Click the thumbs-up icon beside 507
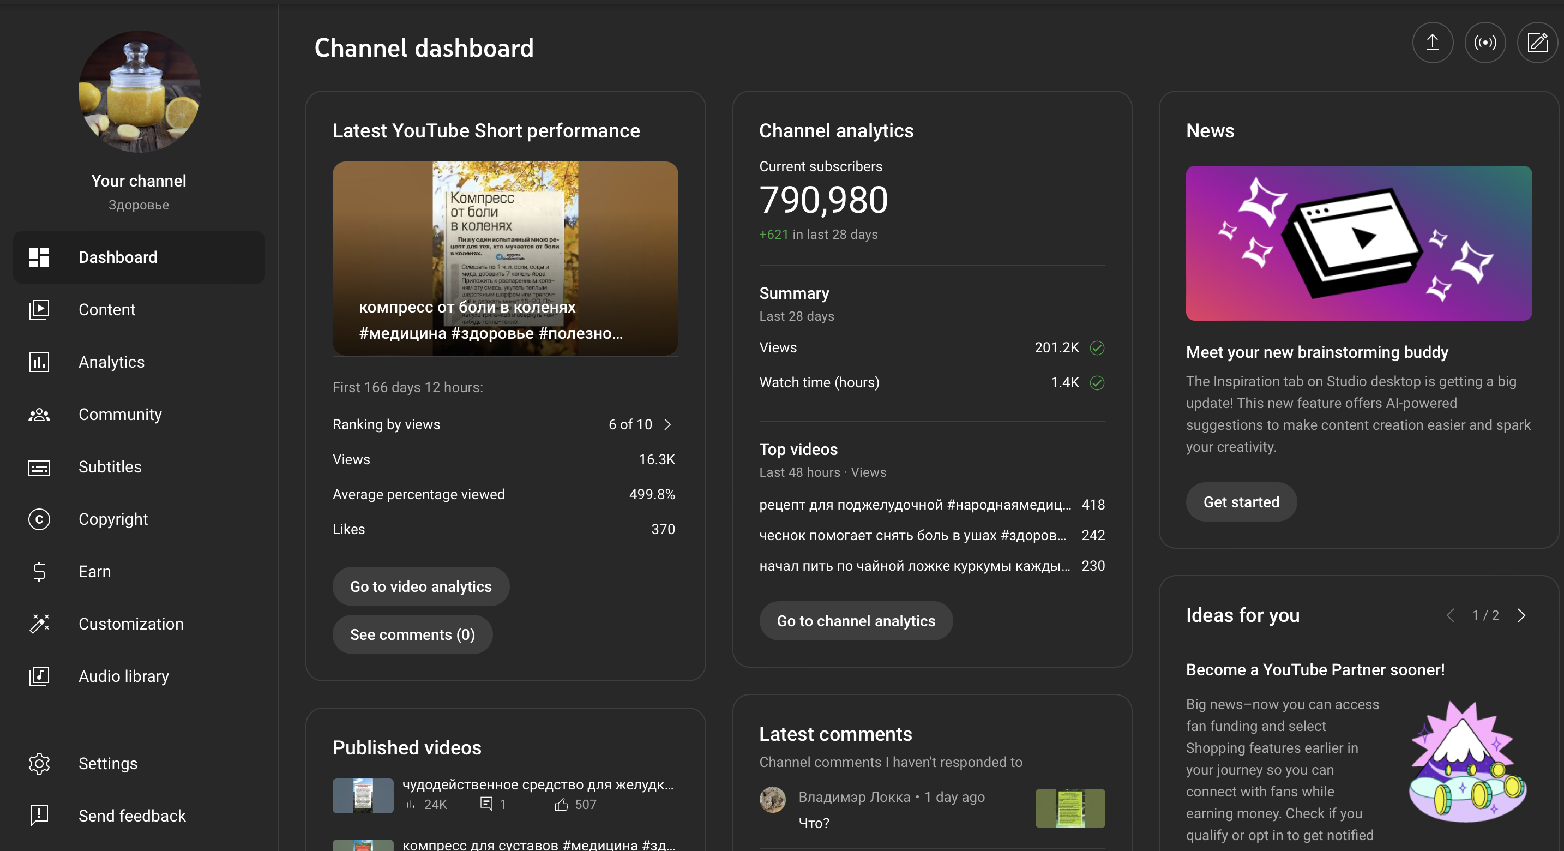 coord(561,804)
